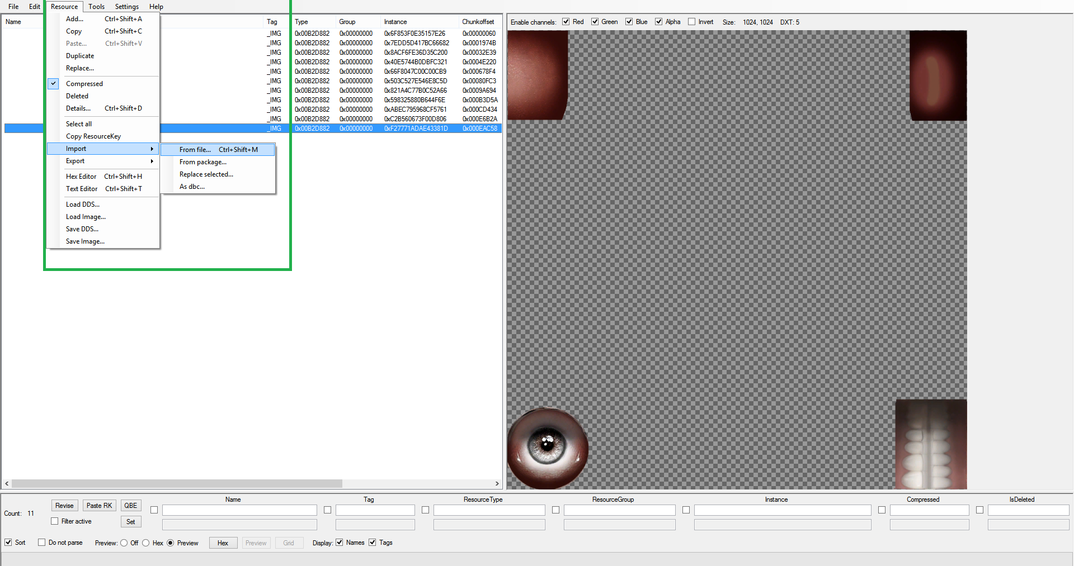This screenshot has width=1074, height=566.
Task: Open the Tools menu
Action: pos(96,7)
